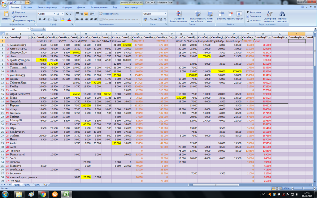This screenshot has height=198, width=317.
Task: Click the Cut (Вырезать) scissors icon
Action: (13, 12)
